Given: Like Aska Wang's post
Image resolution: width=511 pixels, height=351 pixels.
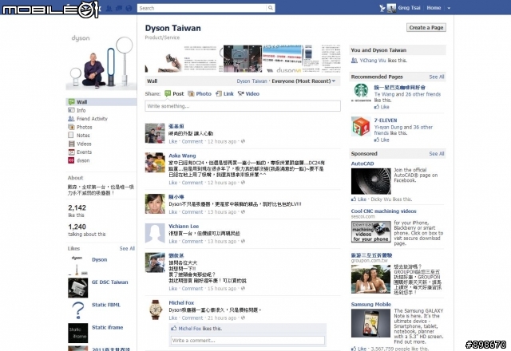Looking at the screenshot, I should (x=173, y=183).
